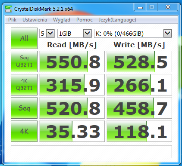Click the CrystalDiskMark app icon in title bar
Screen dimensions: 182x166
click(x=9, y=9)
